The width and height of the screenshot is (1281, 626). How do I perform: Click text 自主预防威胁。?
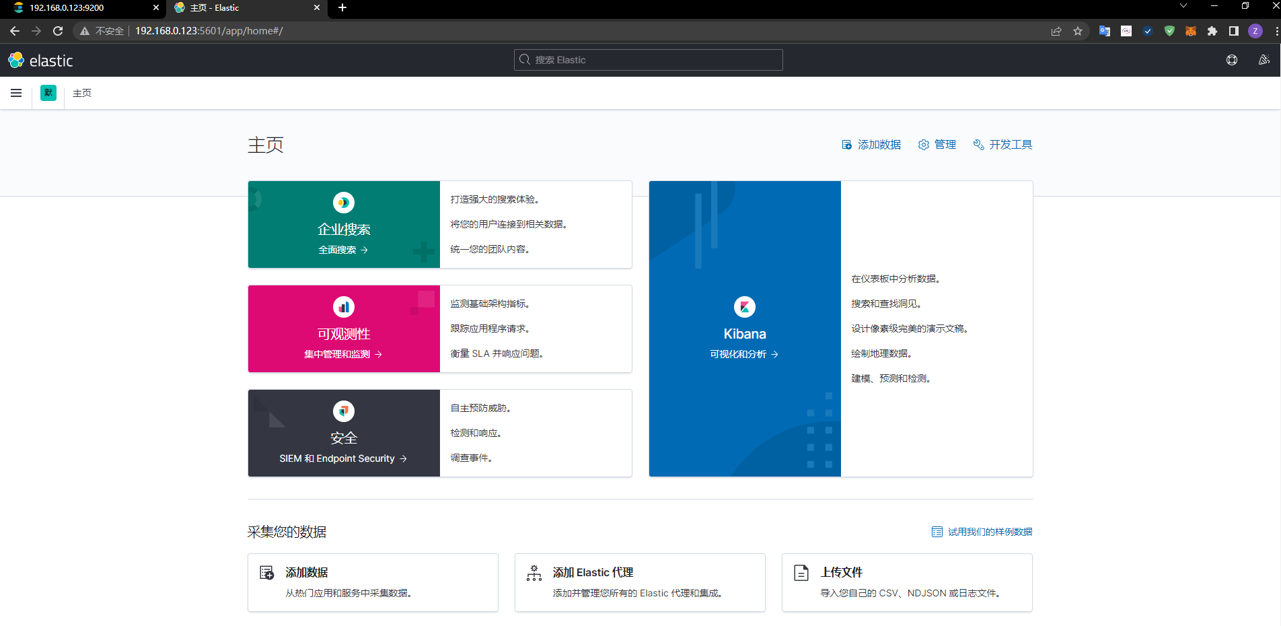click(481, 408)
